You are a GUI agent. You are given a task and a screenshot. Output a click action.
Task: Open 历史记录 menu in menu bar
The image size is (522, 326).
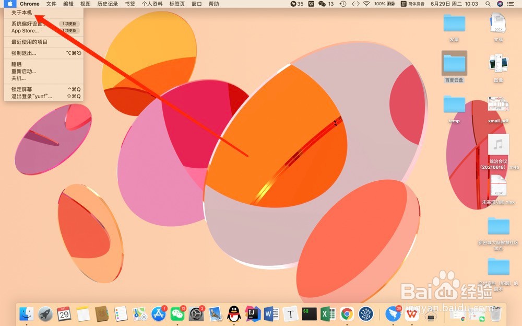(108, 4)
